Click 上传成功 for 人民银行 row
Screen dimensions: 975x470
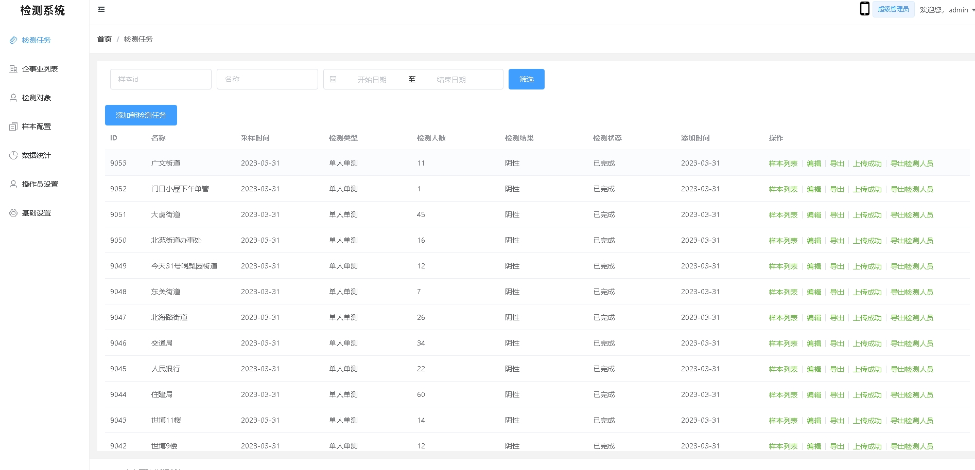[x=867, y=369]
